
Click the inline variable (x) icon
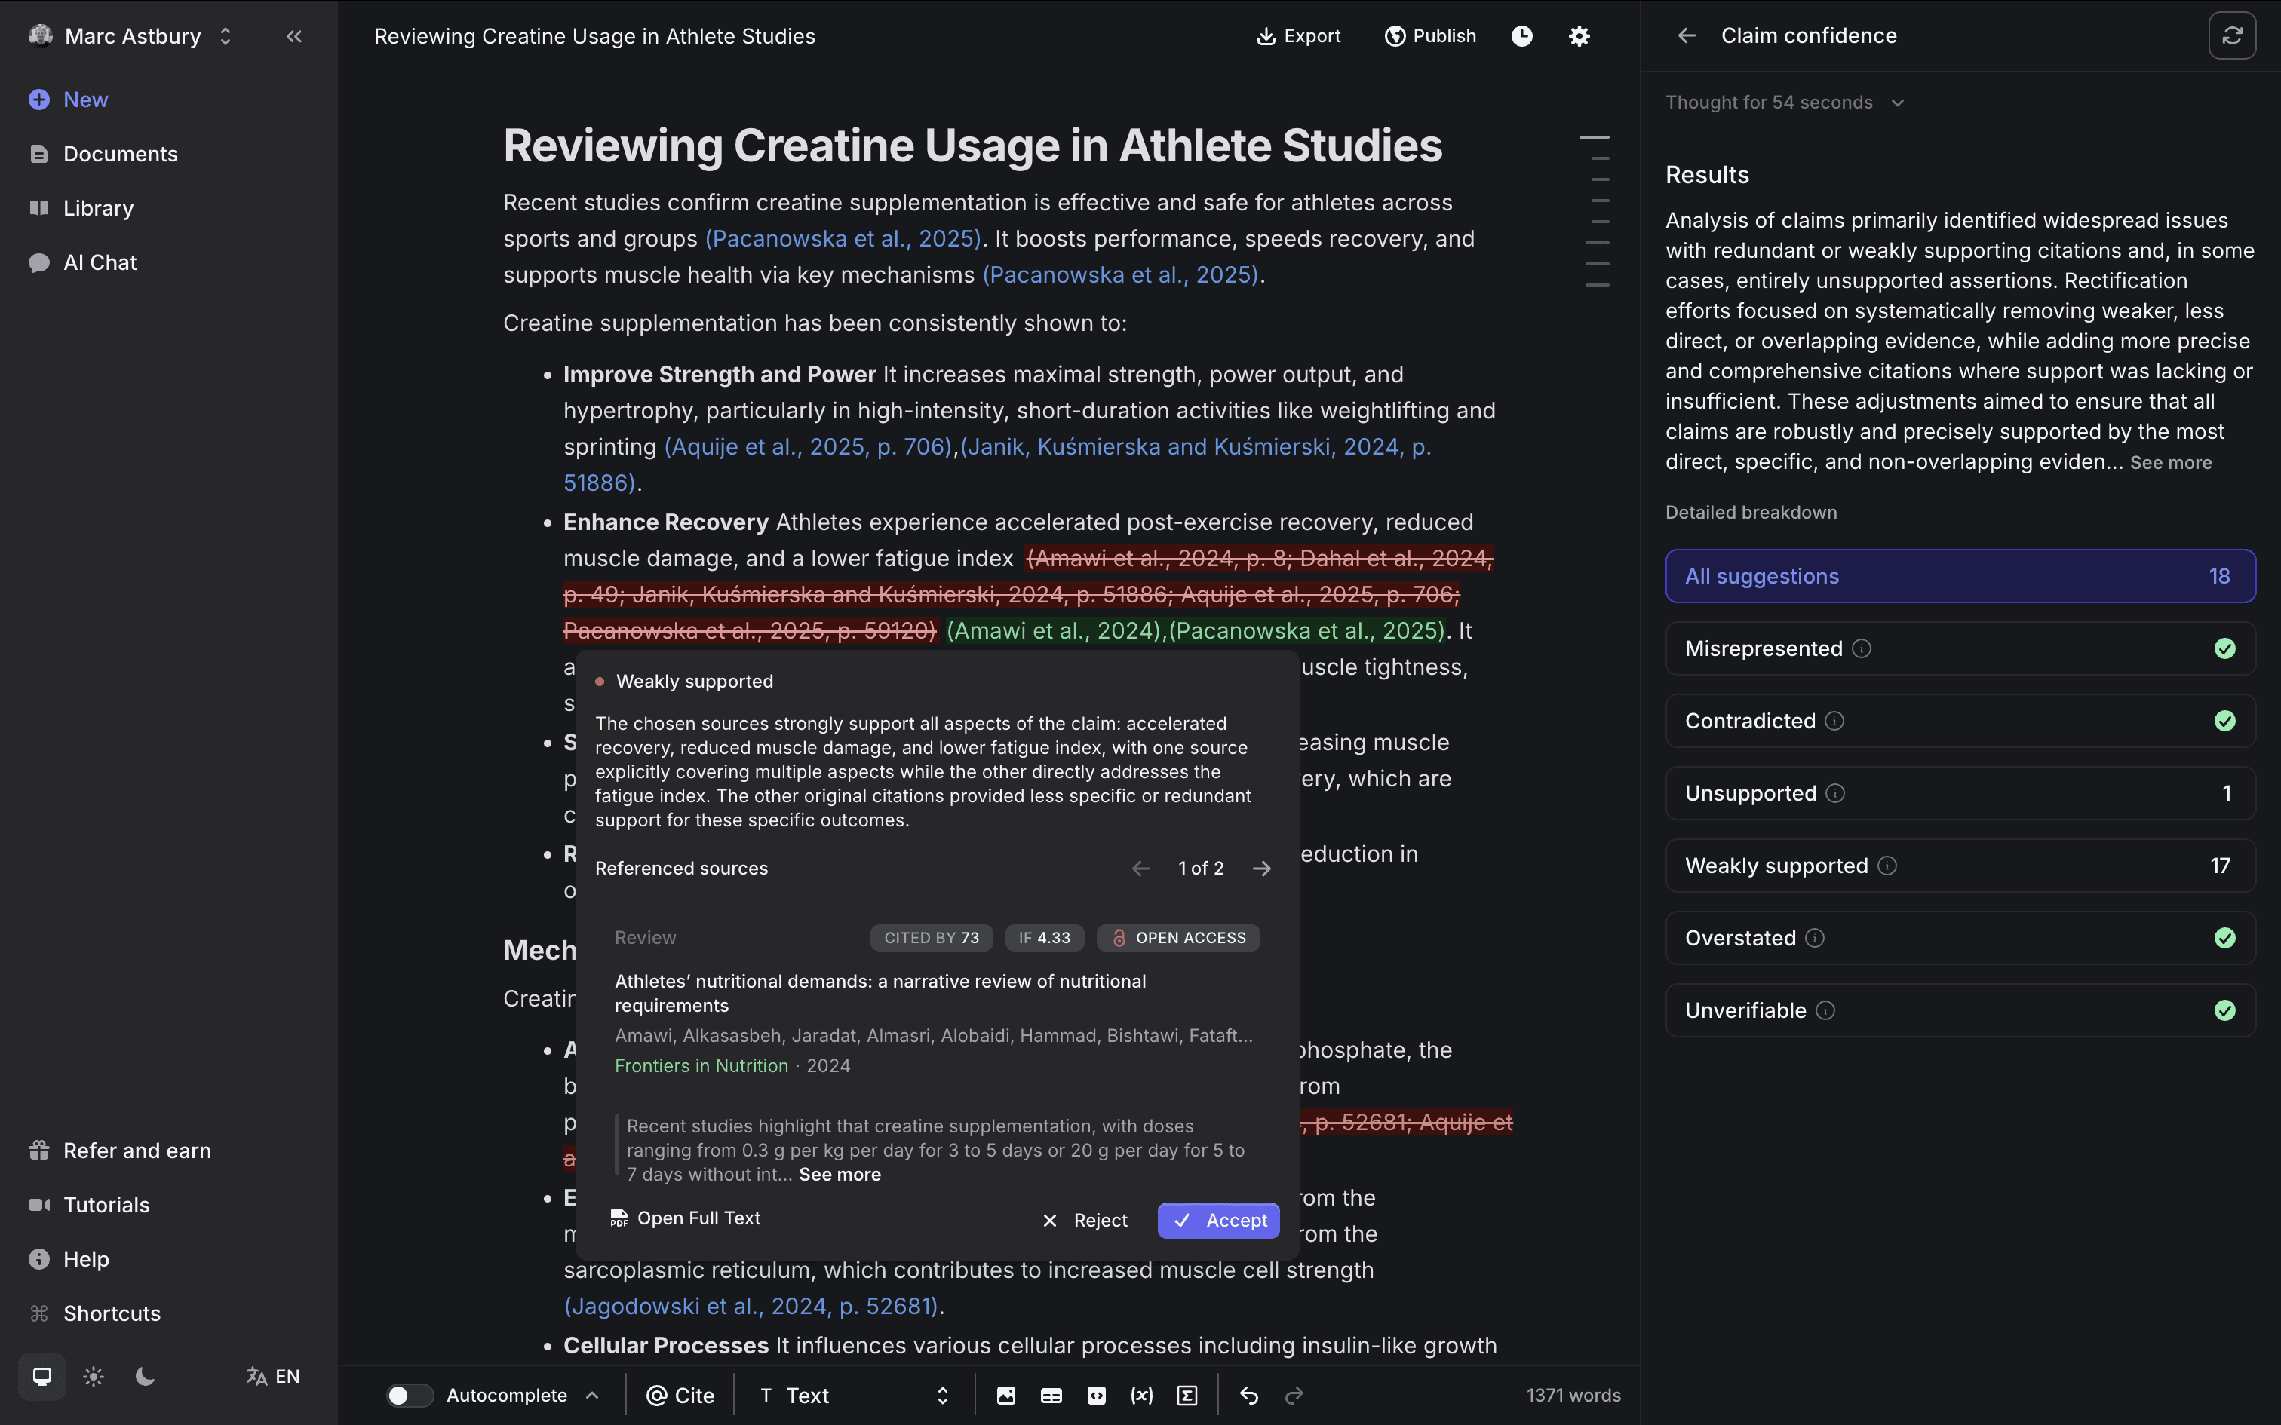click(x=1141, y=1395)
